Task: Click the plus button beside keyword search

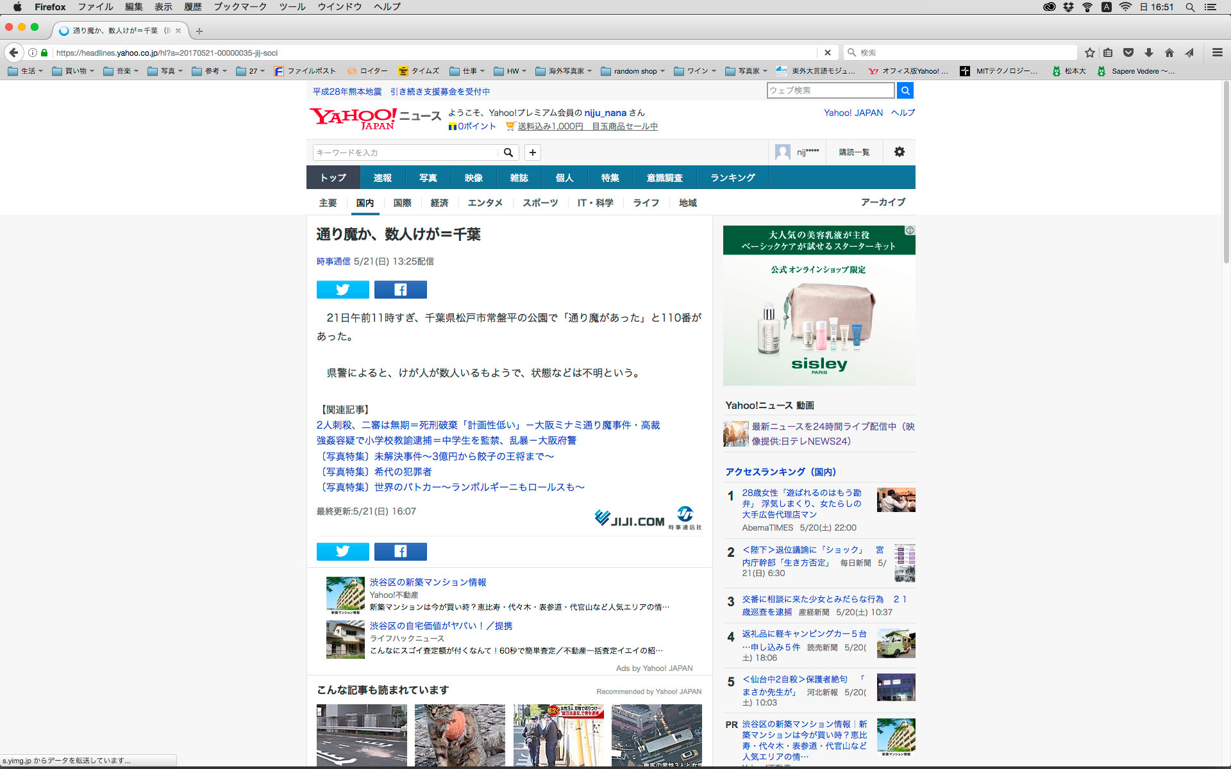Action: coord(532,153)
